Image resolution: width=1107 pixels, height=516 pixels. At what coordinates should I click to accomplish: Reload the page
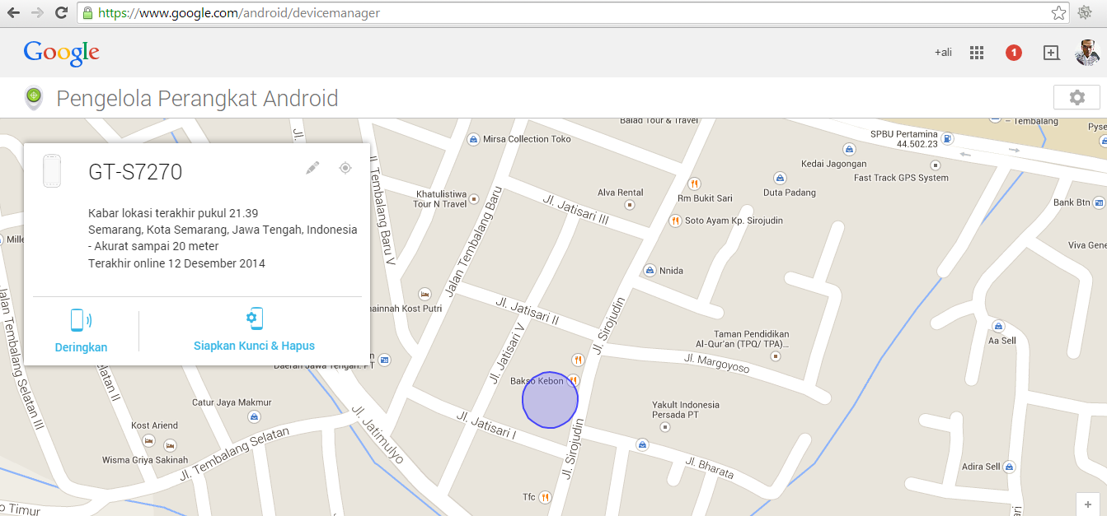tap(61, 13)
